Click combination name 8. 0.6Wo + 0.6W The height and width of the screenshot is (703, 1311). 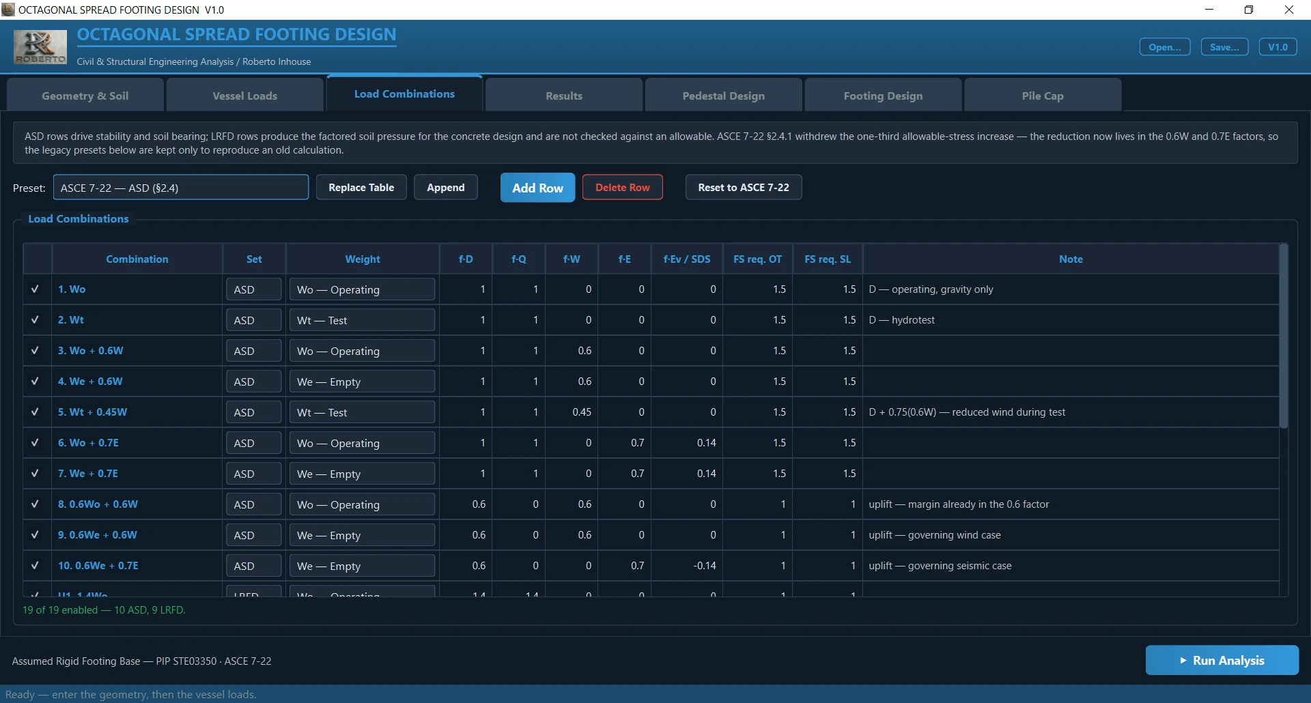98,504
